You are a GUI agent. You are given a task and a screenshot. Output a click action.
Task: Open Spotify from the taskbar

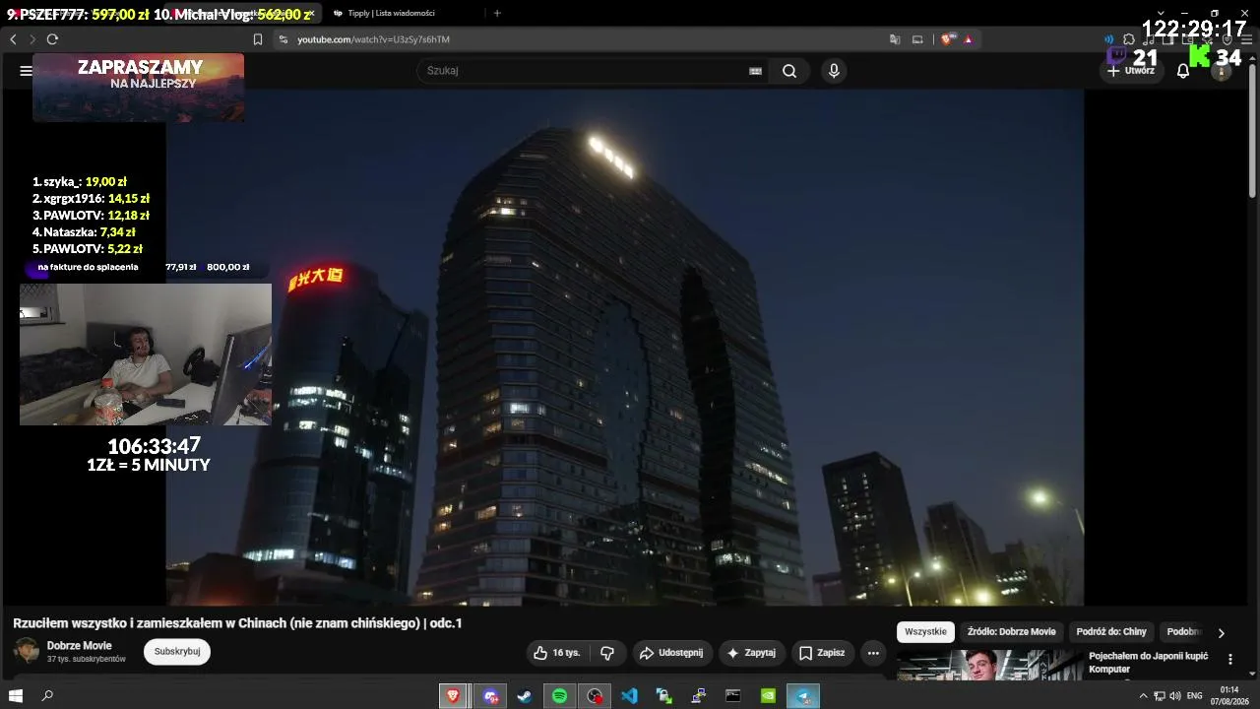tap(559, 695)
